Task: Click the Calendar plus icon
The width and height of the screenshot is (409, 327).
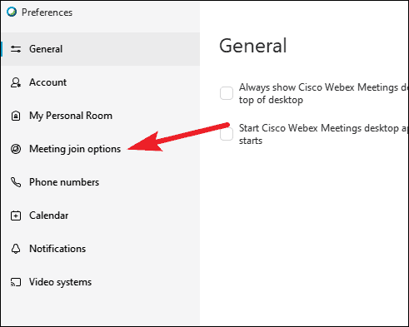Action: coord(16,216)
